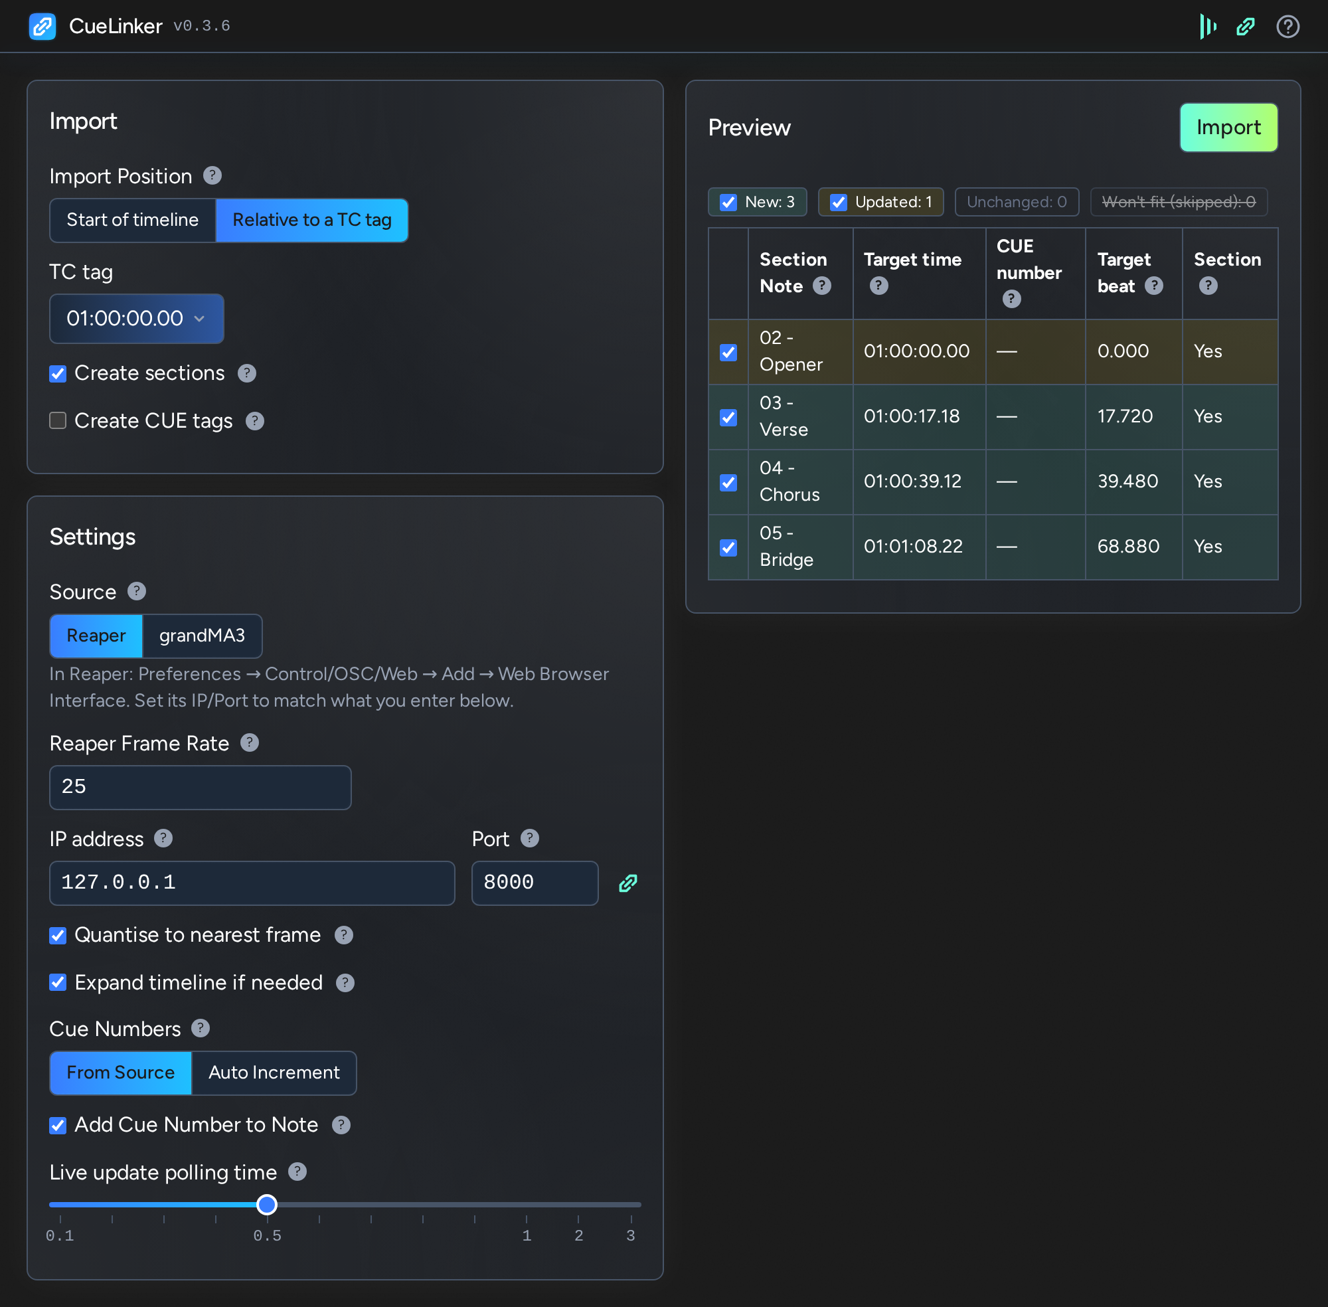
Task: Click the CueLinker logo icon
Action: click(42, 26)
